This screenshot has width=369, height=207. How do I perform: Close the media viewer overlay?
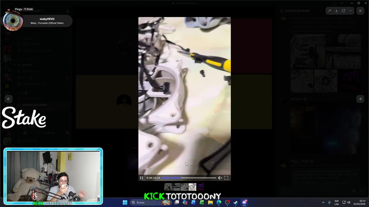tap(360, 11)
